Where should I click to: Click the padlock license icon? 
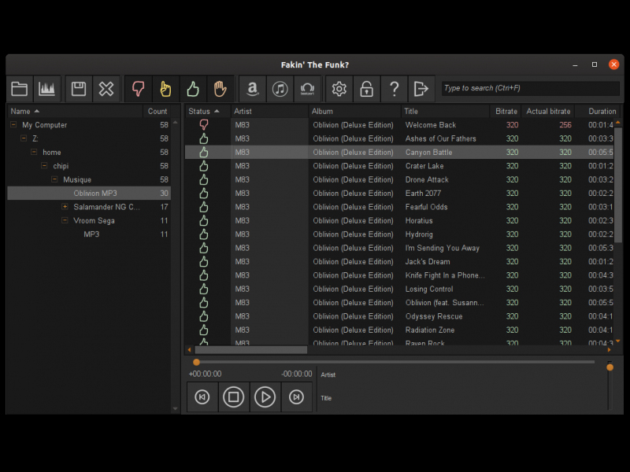point(366,89)
